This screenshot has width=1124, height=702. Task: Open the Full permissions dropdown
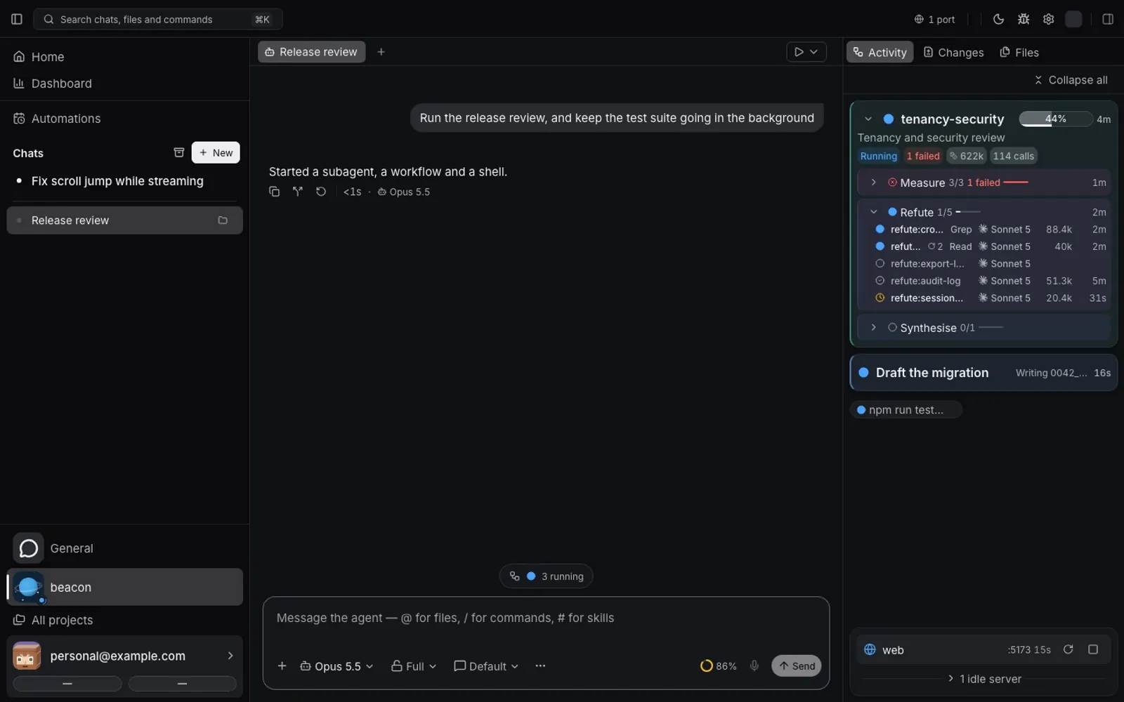point(414,666)
